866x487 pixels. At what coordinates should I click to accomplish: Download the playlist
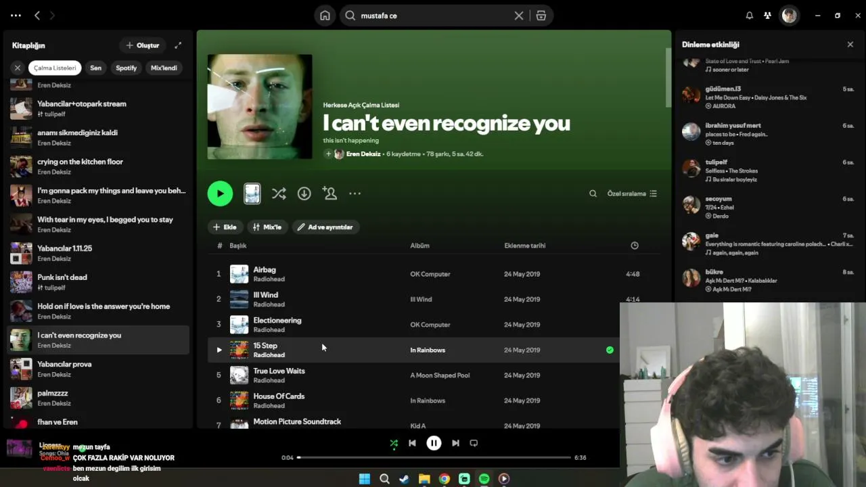tap(304, 193)
